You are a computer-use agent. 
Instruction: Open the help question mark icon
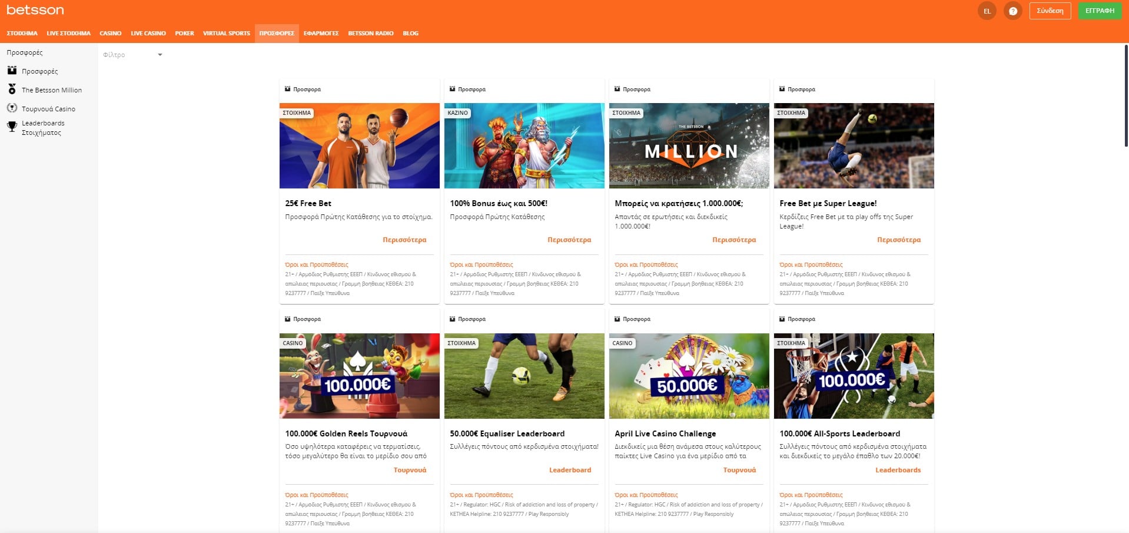tap(1013, 11)
